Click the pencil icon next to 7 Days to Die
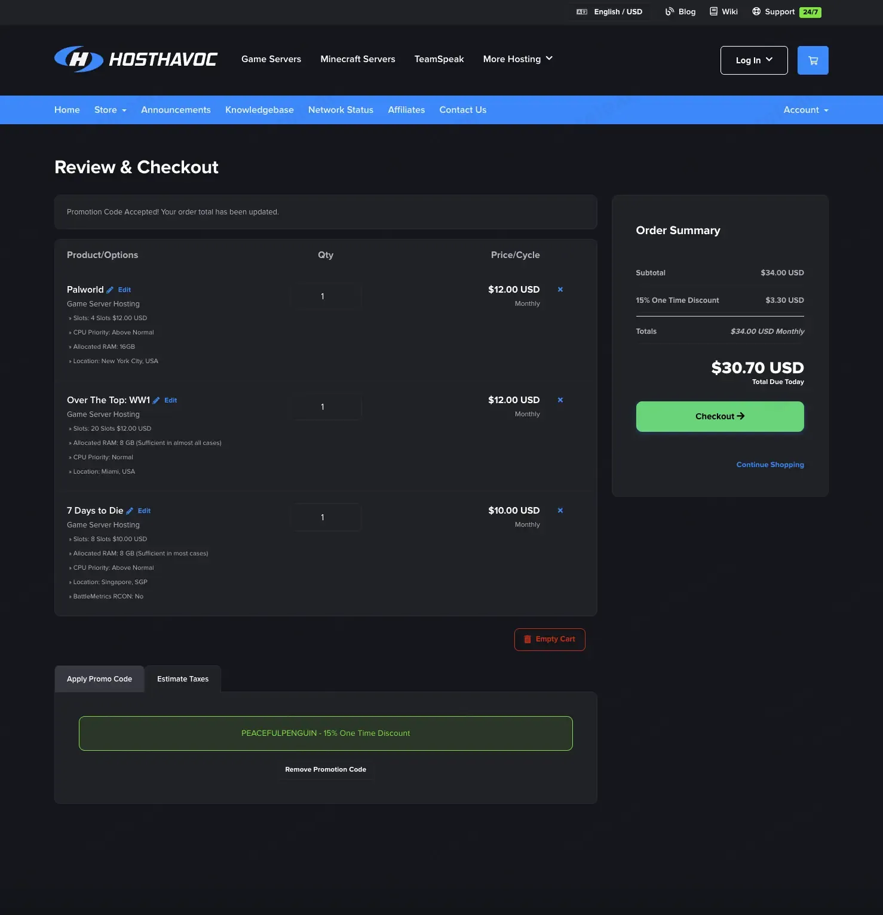The width and height of the screenshot is (883, 915). 130,511
